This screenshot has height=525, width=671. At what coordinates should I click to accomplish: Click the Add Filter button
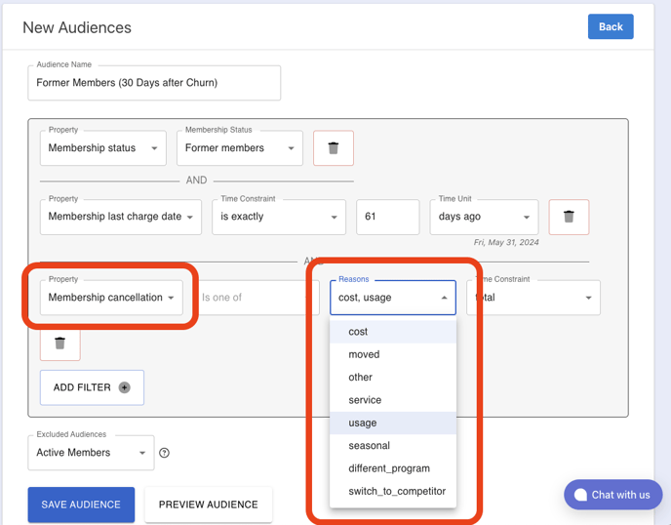pyautogui.click(x=92, y=387)
